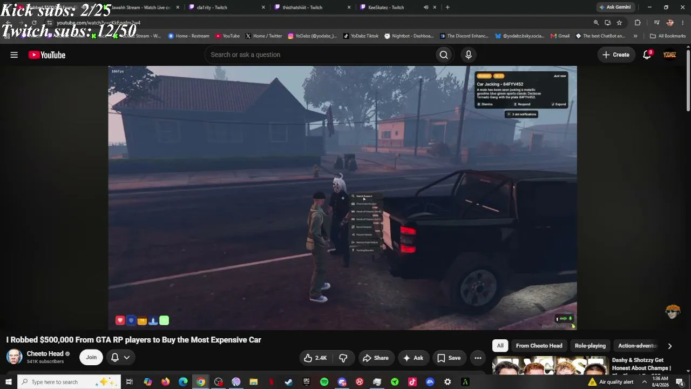This screenshot has width=691, height=389.
Task: Open Cheeto Head channel avatar
Action: [14, 357]
